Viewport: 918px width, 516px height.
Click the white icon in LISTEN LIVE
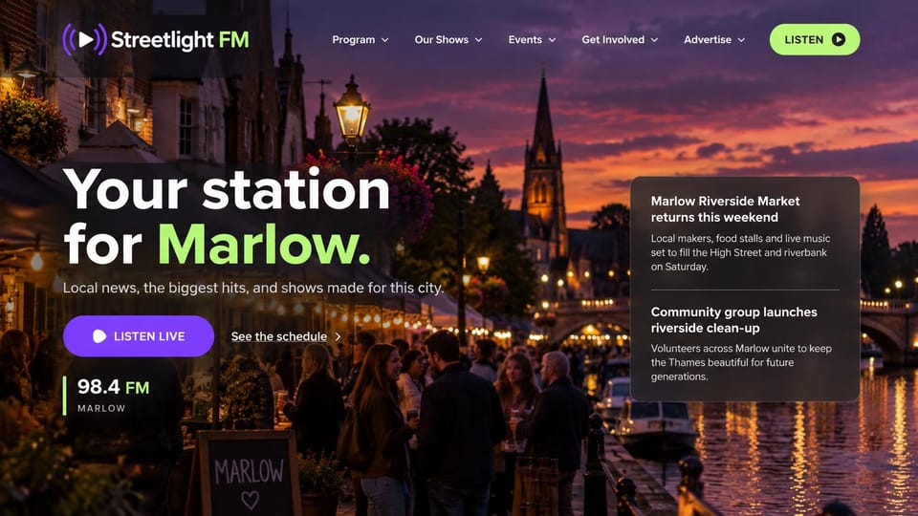pos(98,336)
